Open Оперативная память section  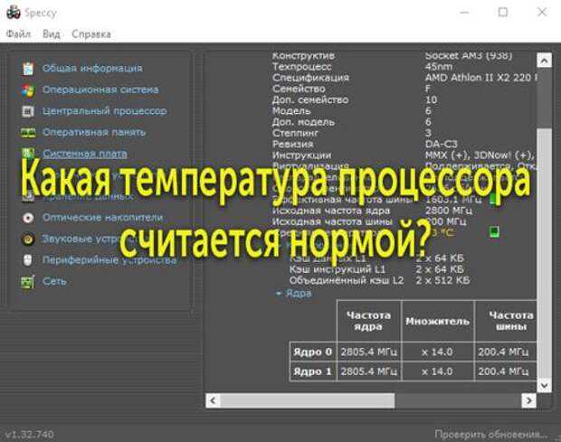(94, 133)
